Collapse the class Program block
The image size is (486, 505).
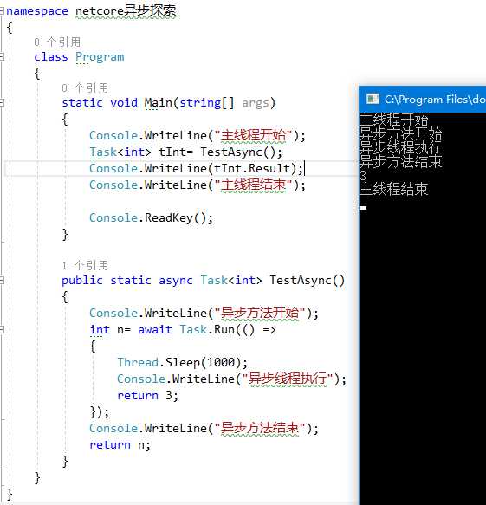(2, 57)
